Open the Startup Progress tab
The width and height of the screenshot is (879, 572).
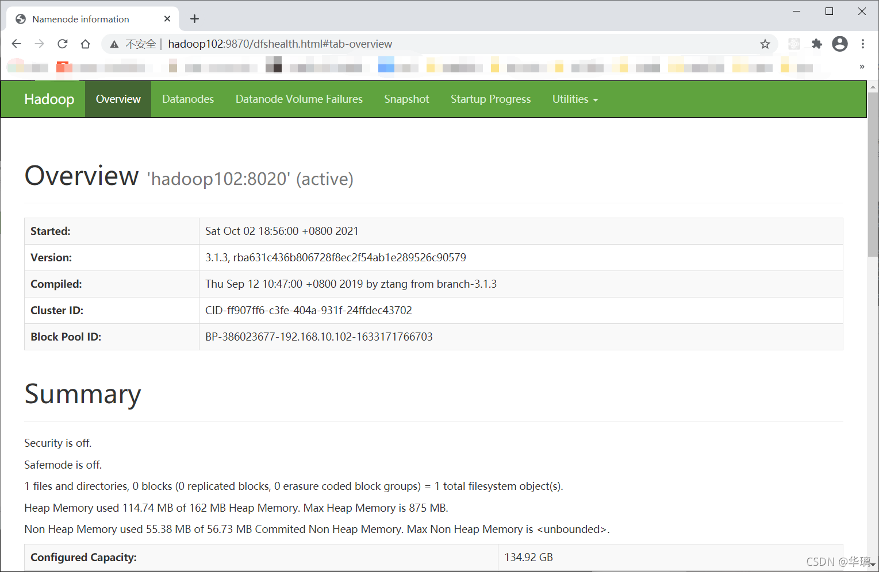click(490, 99)
